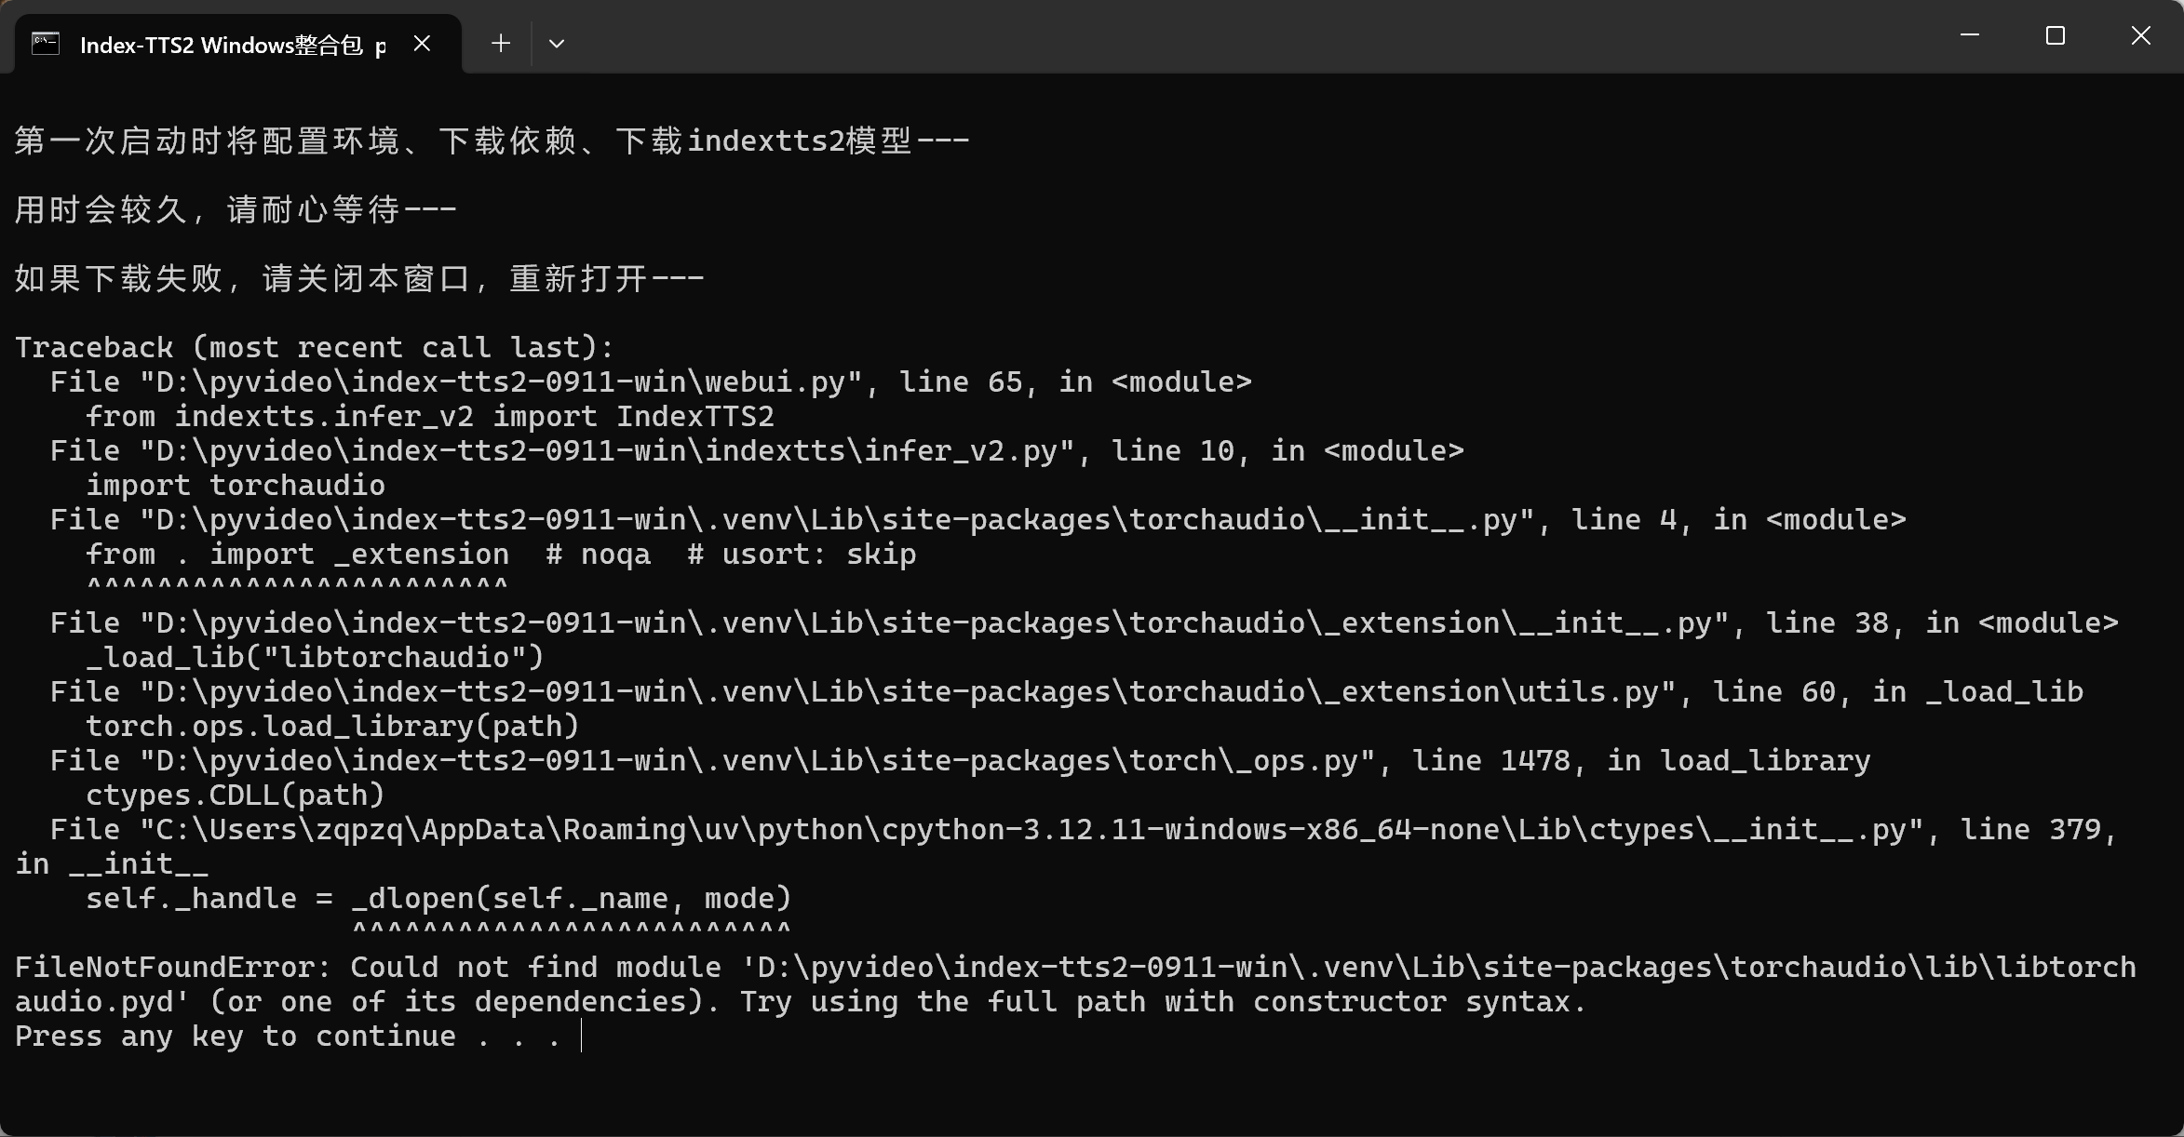The width and height of the screenshot is (2184, 1137).
Task: Click the 'torch.ops.load_library(path)' line
Action: (332, 727)
